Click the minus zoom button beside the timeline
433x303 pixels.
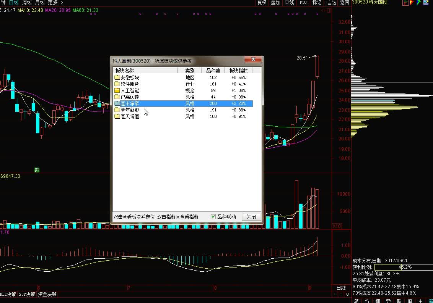pyautogui.click(x=341, y=294)
